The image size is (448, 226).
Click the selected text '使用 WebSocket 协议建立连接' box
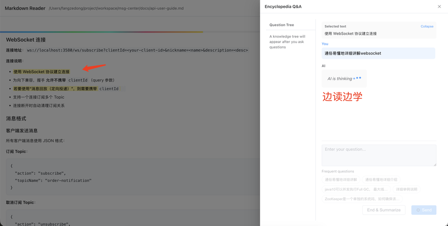click(x=379, y=30)
